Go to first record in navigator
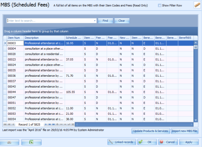 click(x=5, y=124)
